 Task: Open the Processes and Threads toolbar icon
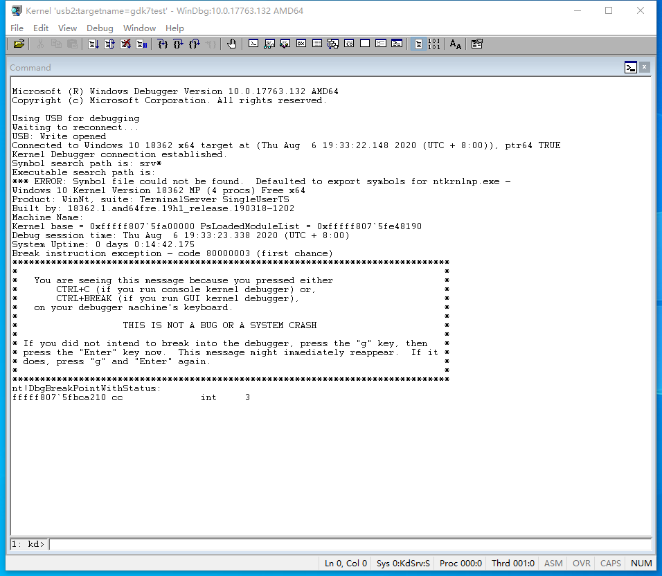click(x=381, y=44)
